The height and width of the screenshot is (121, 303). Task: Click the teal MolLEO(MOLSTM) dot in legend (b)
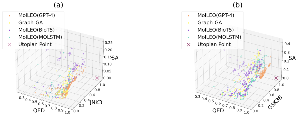pyautogui.click(x=189, y=37)
